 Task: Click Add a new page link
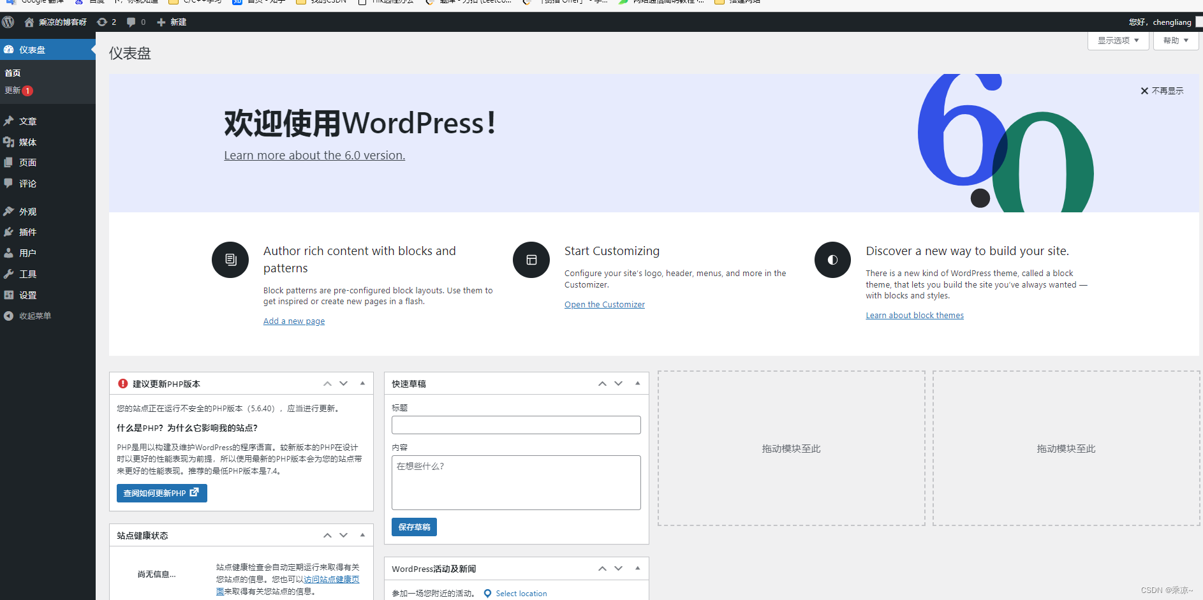(294, 321)
